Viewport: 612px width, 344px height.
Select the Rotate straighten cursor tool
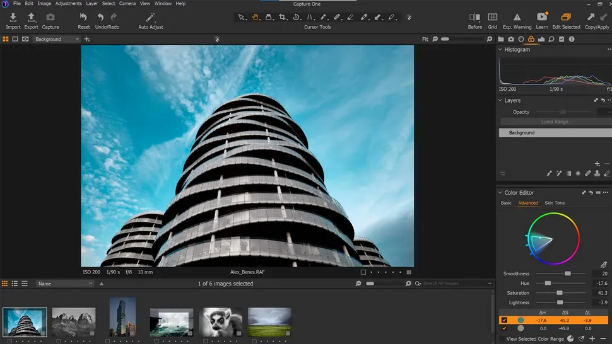click(297, 17)
